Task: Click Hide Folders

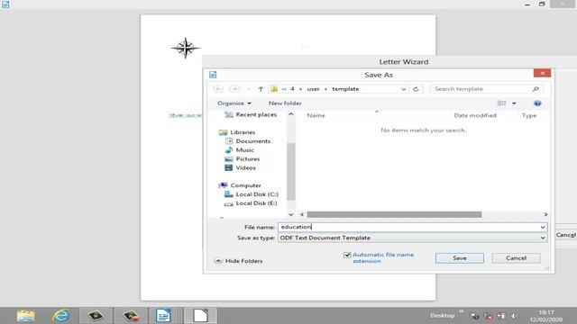Action: pos(238,261)
